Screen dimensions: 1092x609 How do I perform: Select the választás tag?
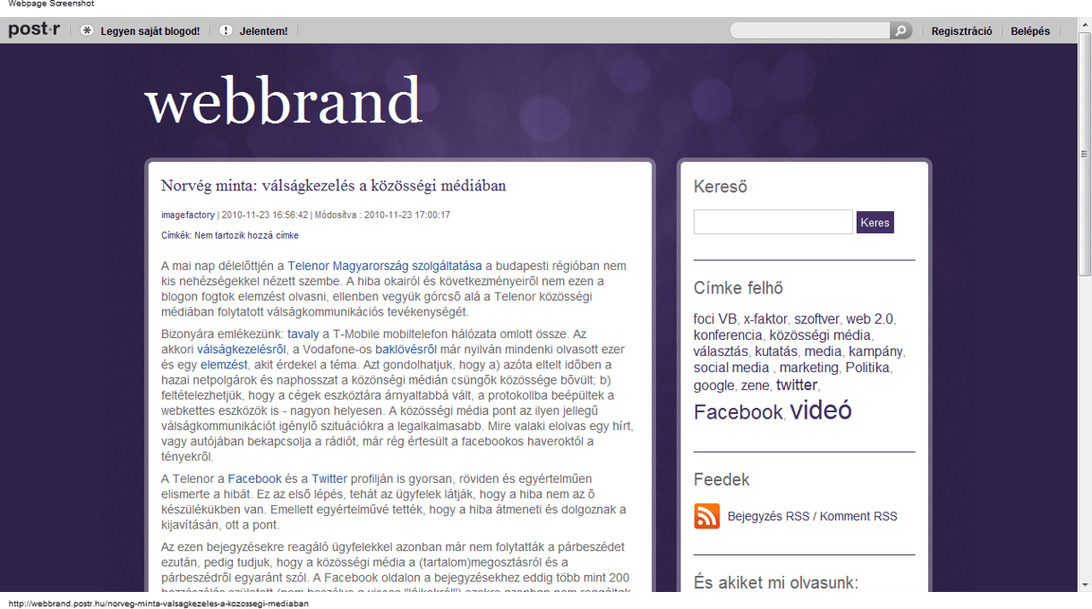(x=721, y=351)
